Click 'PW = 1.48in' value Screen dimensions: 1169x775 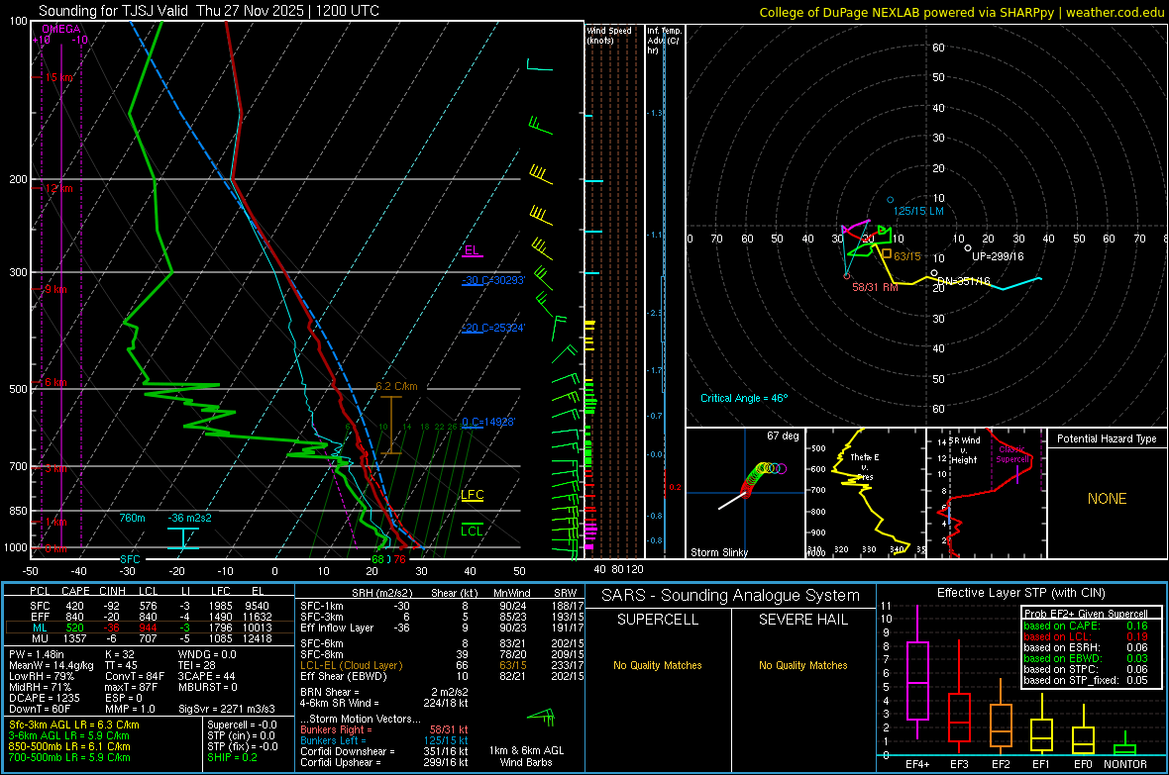coord(36,654)
